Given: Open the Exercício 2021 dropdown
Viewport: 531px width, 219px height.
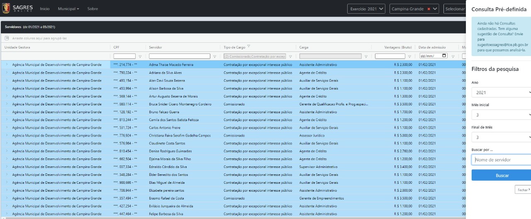Looking at the screenshot, I should coord(367,9).
